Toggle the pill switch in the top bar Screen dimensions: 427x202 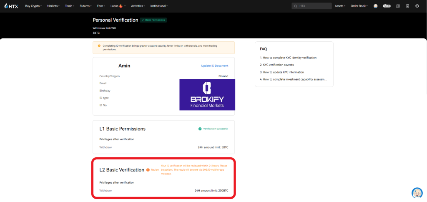point(387,6)
